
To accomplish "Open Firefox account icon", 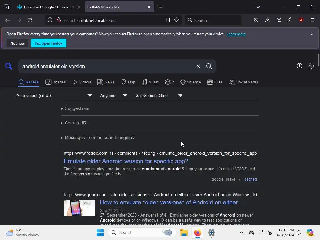I will (279, 20).
